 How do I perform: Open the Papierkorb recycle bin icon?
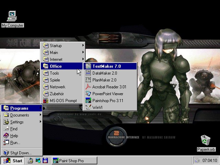(206, 140)
